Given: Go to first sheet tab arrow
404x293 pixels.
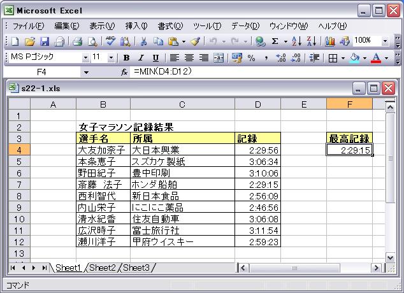Looking at the screenshot, I should coord(13,268).
